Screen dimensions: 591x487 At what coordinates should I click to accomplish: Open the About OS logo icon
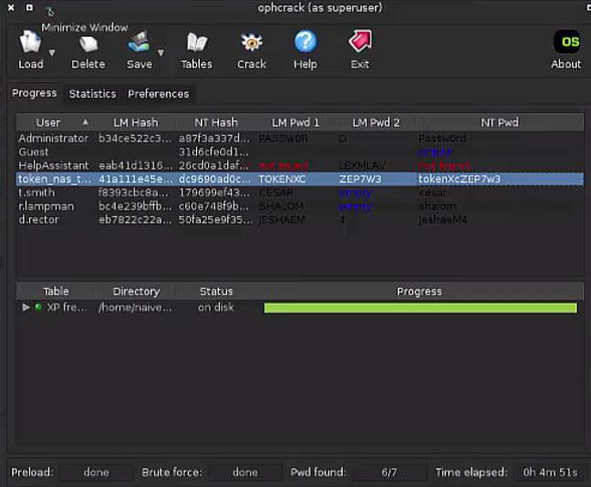pos(566,43)
